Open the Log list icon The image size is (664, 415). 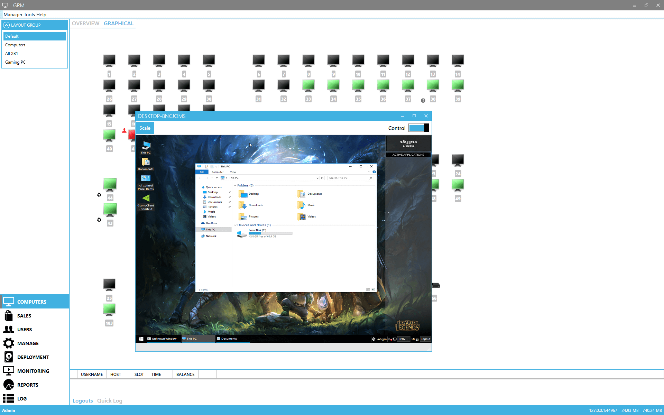pos(9,398)
